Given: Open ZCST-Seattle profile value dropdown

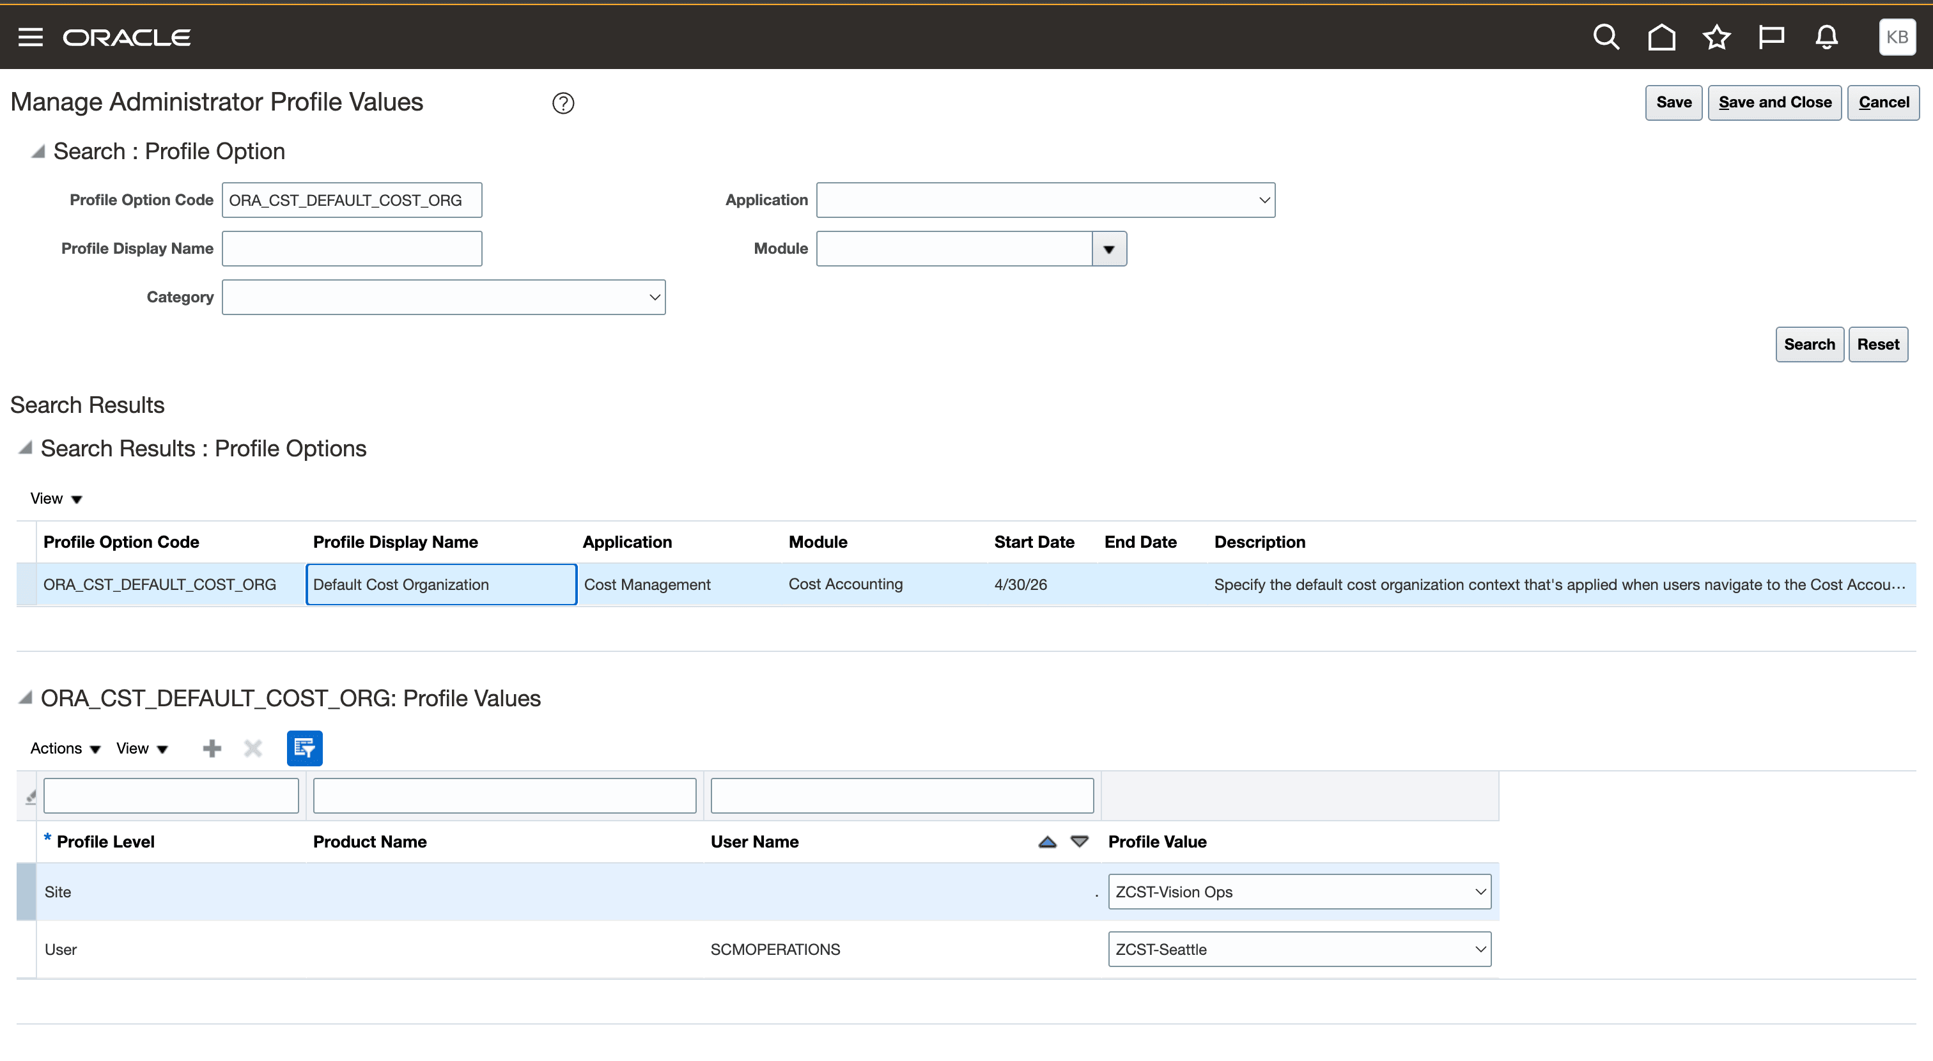Looking at the screenshot, I should 1299,949.
